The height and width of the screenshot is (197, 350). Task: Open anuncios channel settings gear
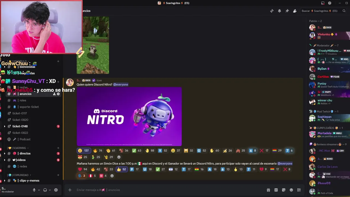coord(58,94)
